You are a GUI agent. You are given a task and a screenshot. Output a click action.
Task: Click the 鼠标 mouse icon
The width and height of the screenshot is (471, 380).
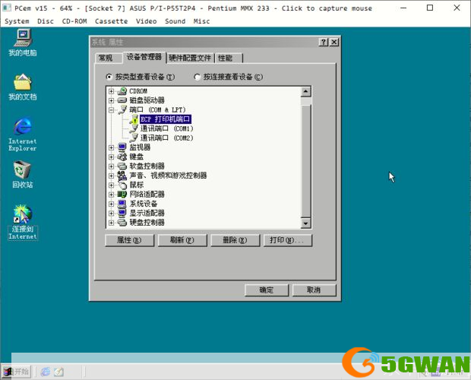click(x=122, y=185)
